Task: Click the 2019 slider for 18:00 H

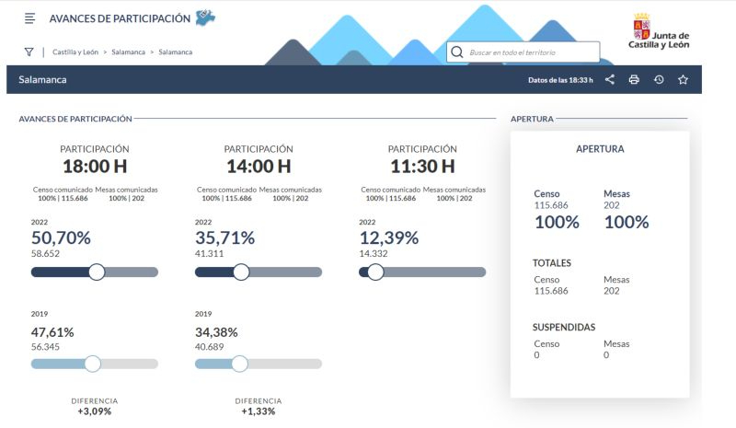Action: pos(92,364)
